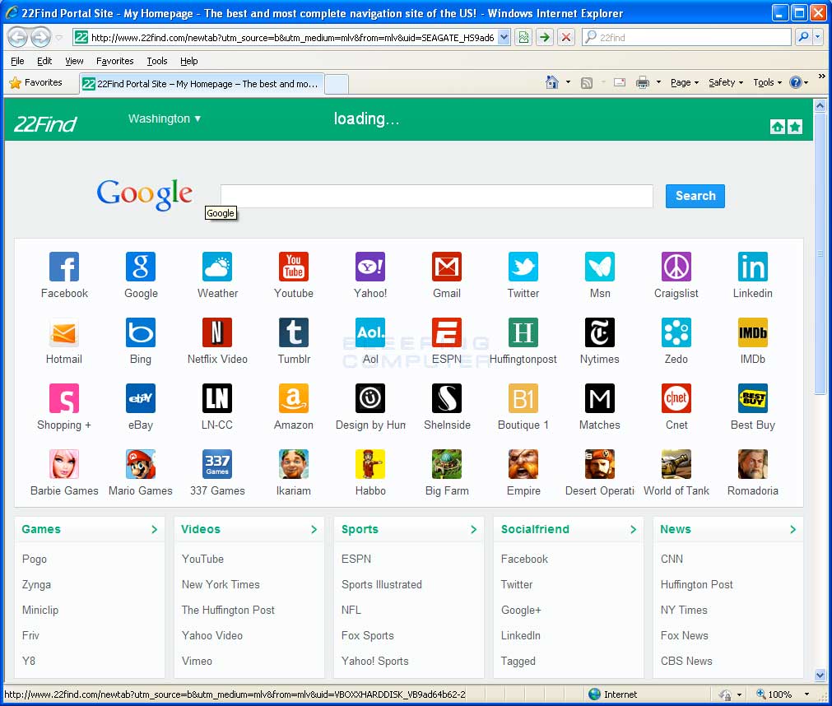Click the blue Search button
Image resolution: width=832 pixels, height=706 pixels.
695,196
